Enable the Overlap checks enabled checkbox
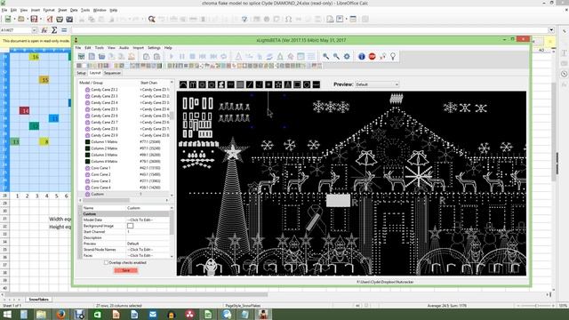569x320 pixels. [x=106, y=262]
